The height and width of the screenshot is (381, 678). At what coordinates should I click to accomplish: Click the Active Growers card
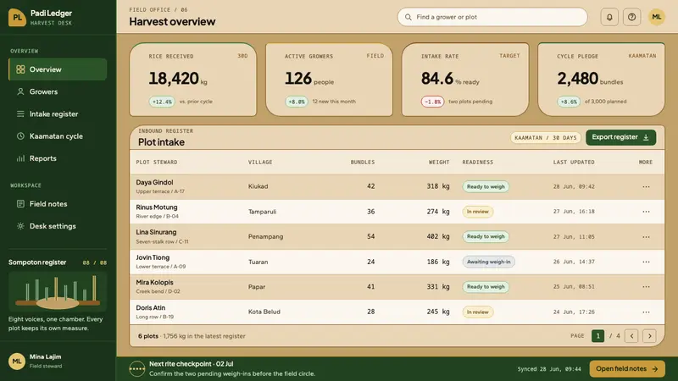(x=329, y=80)
